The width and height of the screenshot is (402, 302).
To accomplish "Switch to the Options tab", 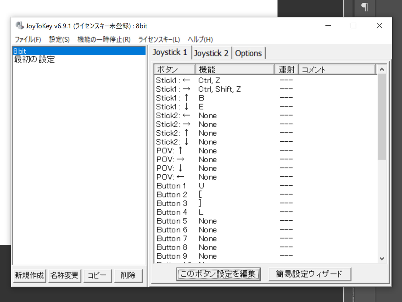I will click(248, 53).
